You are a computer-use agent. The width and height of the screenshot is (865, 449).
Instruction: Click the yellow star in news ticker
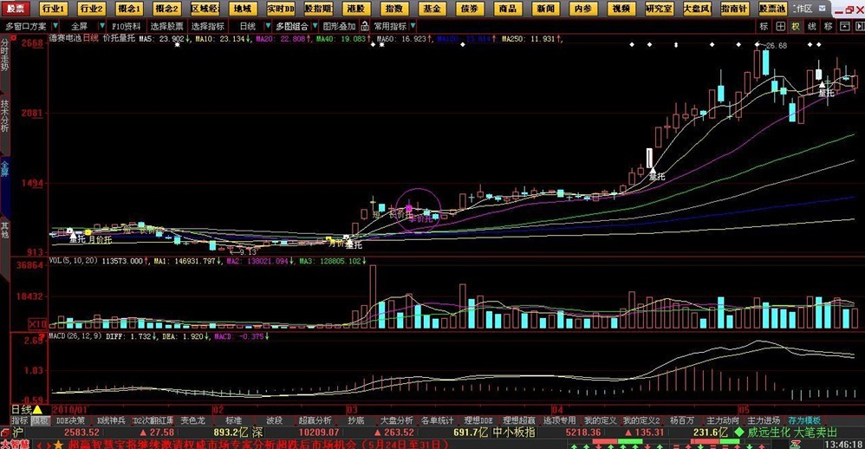pyautogui.click(x=58, y=444)
